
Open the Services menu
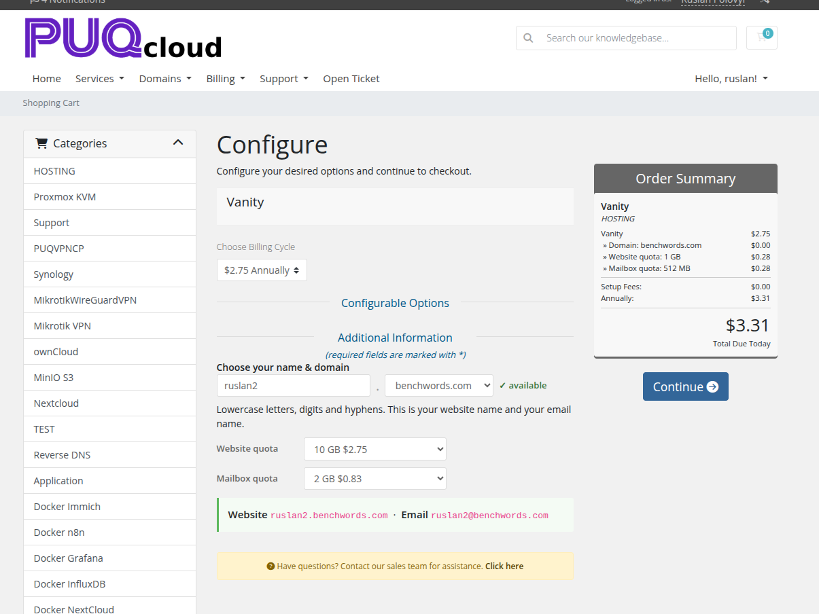100,79
